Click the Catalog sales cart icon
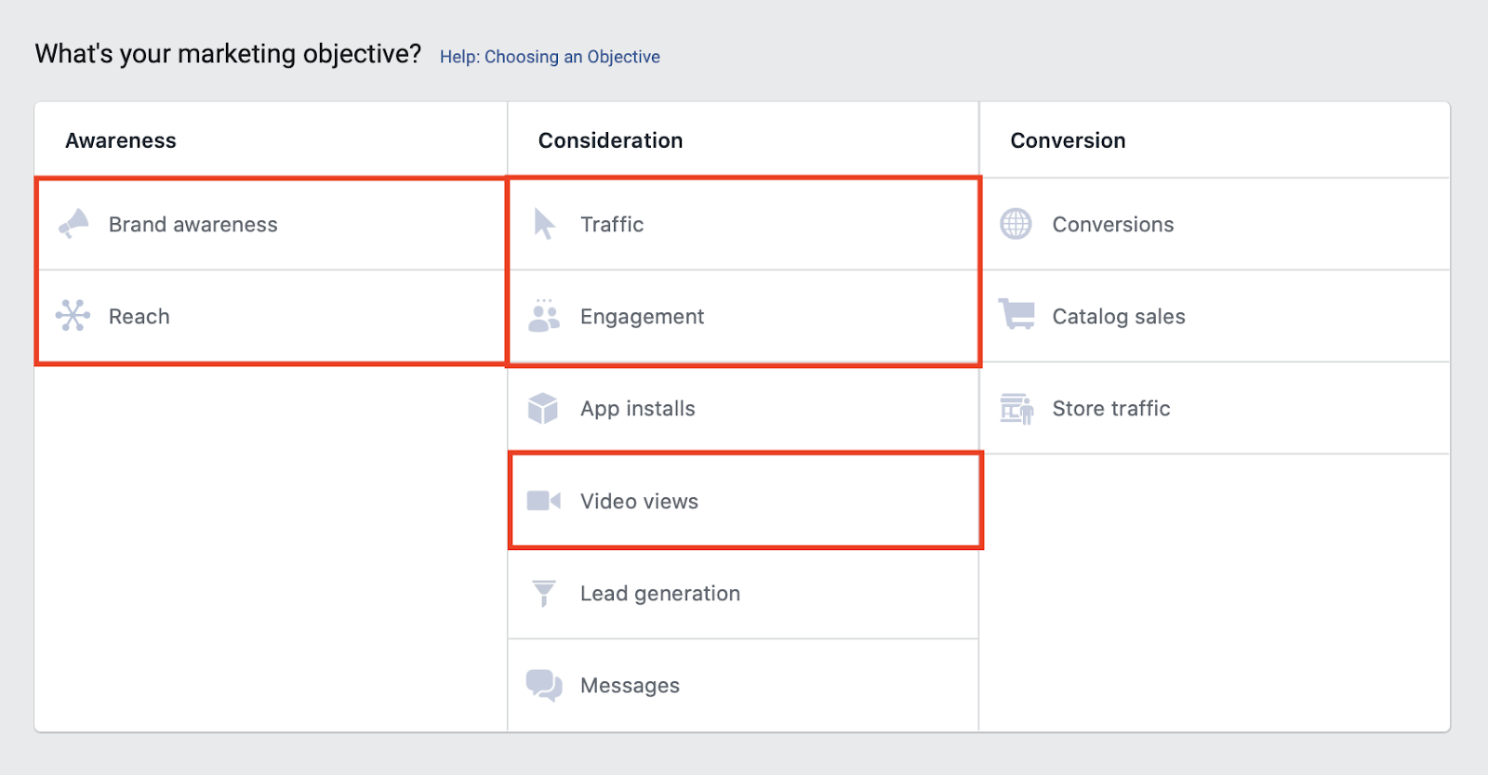 (1016, 314)
